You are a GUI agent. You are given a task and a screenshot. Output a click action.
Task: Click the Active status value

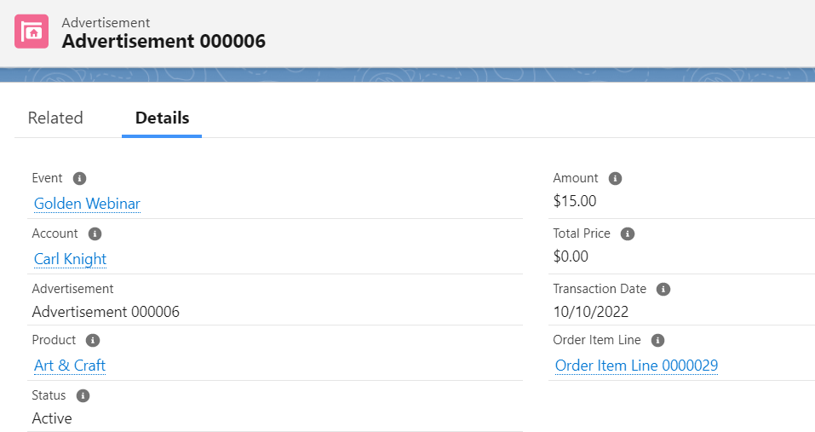(x=52, y=418)
